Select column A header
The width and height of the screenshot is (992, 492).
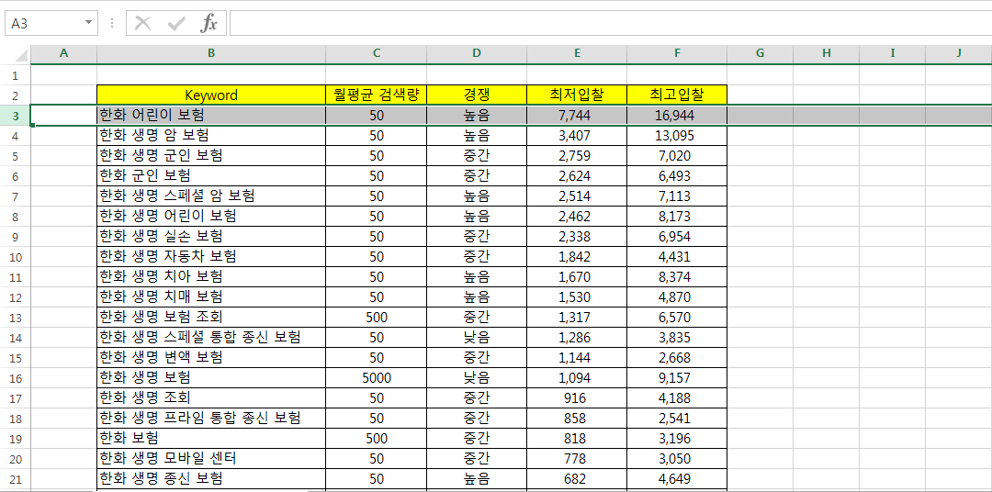pyautogui.click(x=63, y=54)
